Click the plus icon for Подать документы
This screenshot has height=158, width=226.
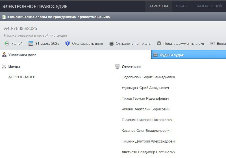pyautogui.click(x=159, y=43)
